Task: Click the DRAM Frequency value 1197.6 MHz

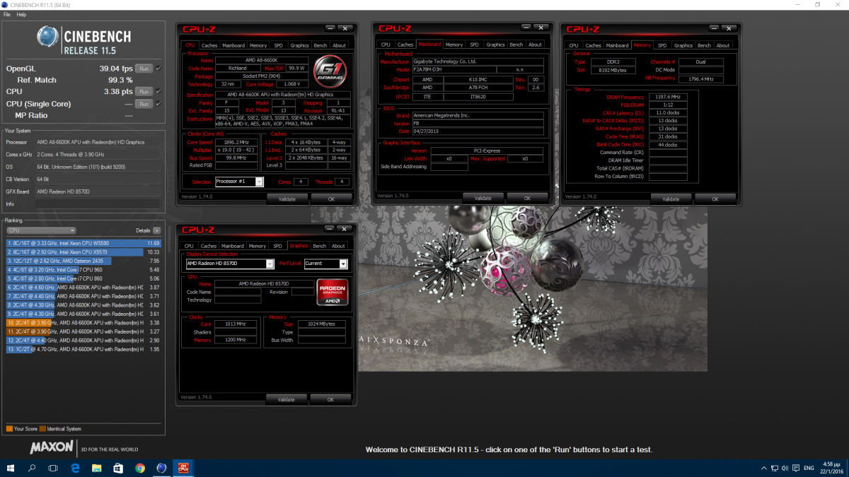Action: [x=669, y=97]
